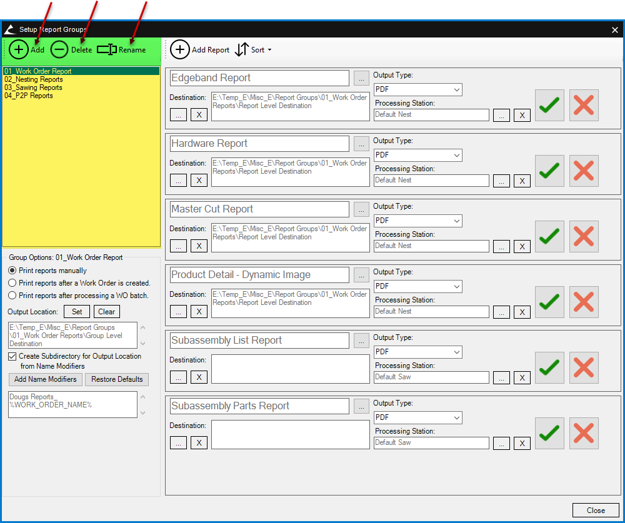The image size is (625, 523).
Task: Click Subassembly Parts Report destination field
Action: coord(291,434)
